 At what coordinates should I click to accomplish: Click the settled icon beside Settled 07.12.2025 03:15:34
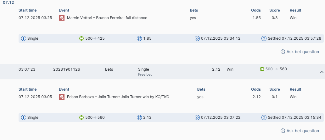tap(264, 117)
